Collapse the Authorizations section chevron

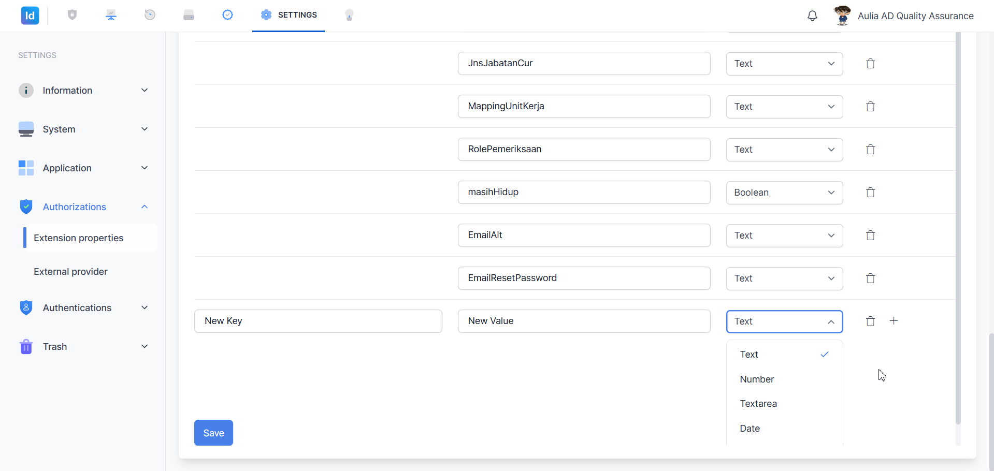click(x=145, y=207)
